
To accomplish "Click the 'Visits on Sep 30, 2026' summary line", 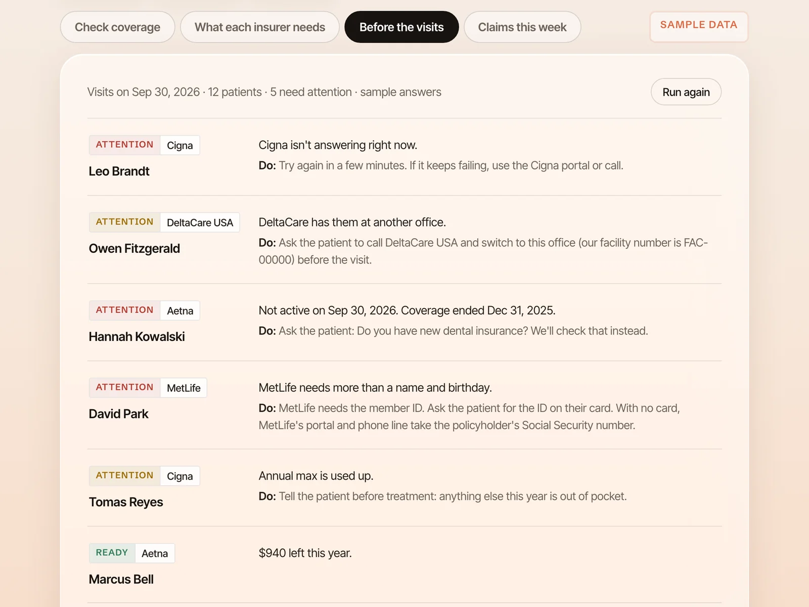I will point(264,92).
